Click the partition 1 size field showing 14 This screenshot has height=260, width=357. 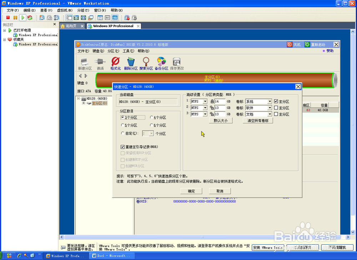pyautogui.click(x=220, y=101)
